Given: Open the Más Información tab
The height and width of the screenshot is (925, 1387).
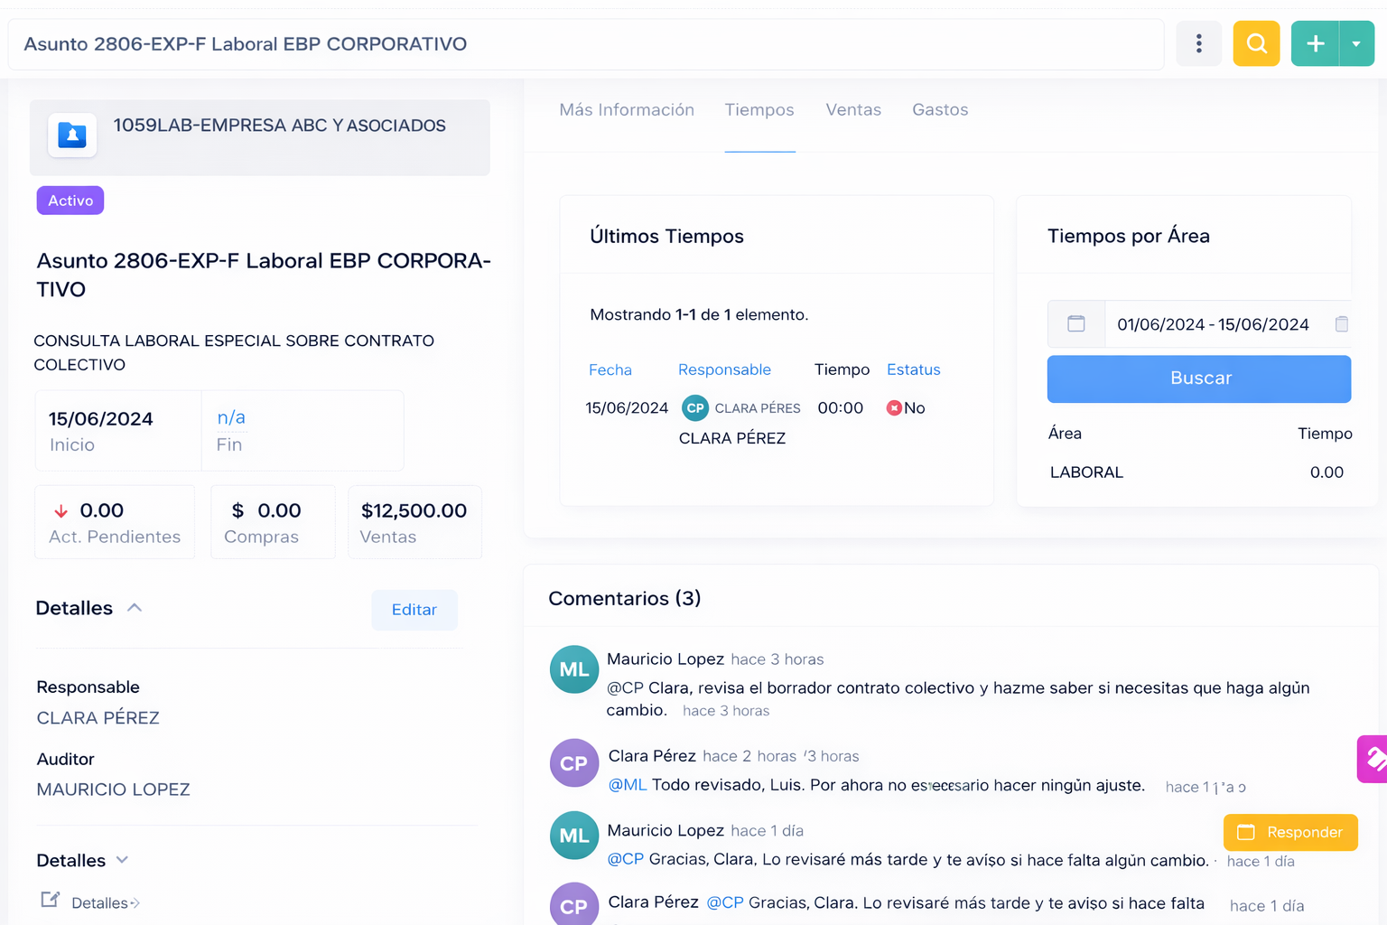Looking at the screenshot, I should tap(626, 110).
